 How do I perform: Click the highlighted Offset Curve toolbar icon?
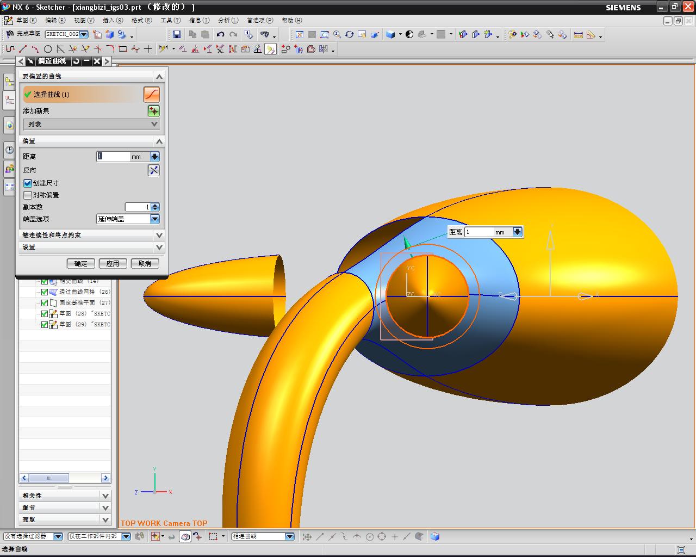[270, 49]
